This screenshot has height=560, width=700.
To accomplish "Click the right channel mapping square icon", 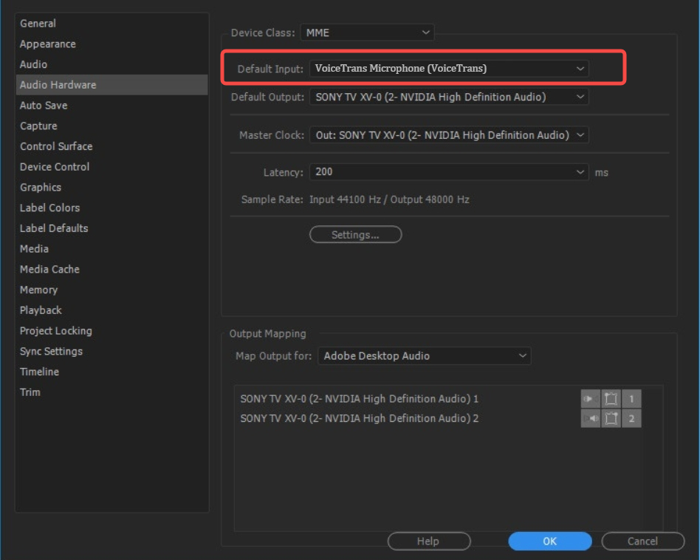I will [611, 418].
